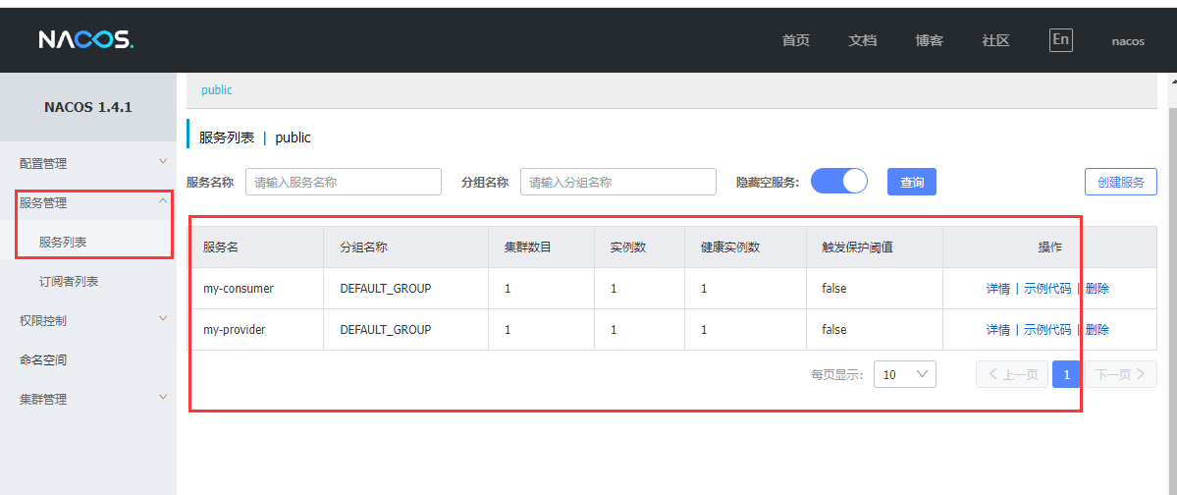Click DEFAULT_GROUP in the my-provider row
Image resolution: width=1177 pixels, height=495 pixels.
click(385, 330)
